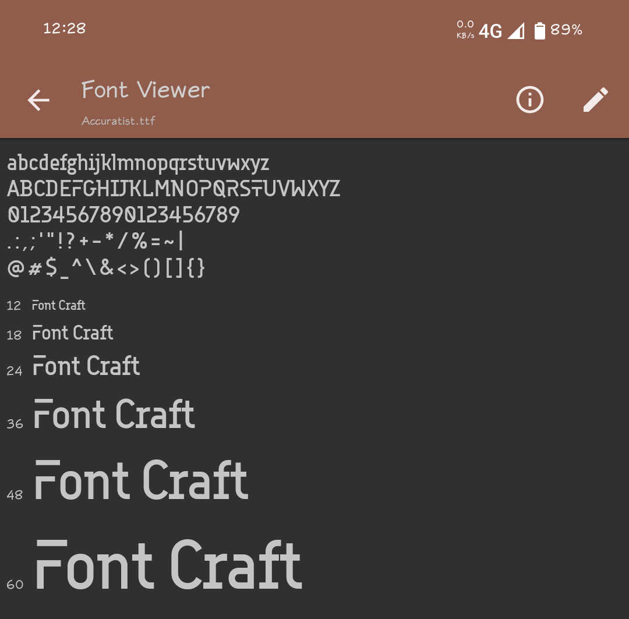Tap the uppercase ABCDEFGH sample line
This screenshot has width=629, height=619.
click(174, 189)
